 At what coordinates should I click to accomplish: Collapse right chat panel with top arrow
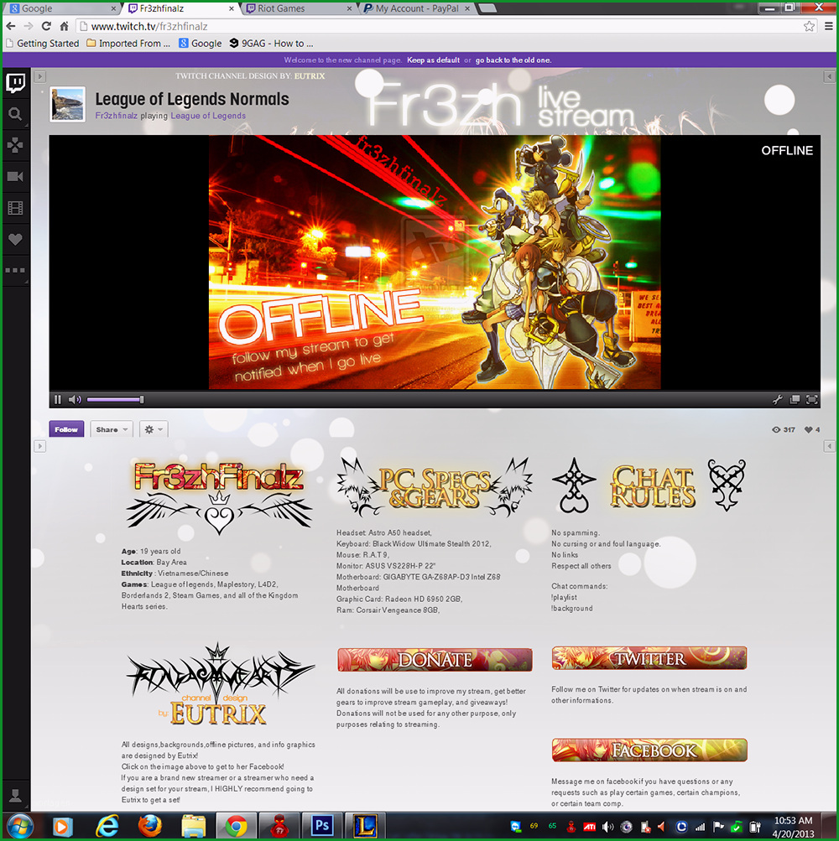point(829,76)
